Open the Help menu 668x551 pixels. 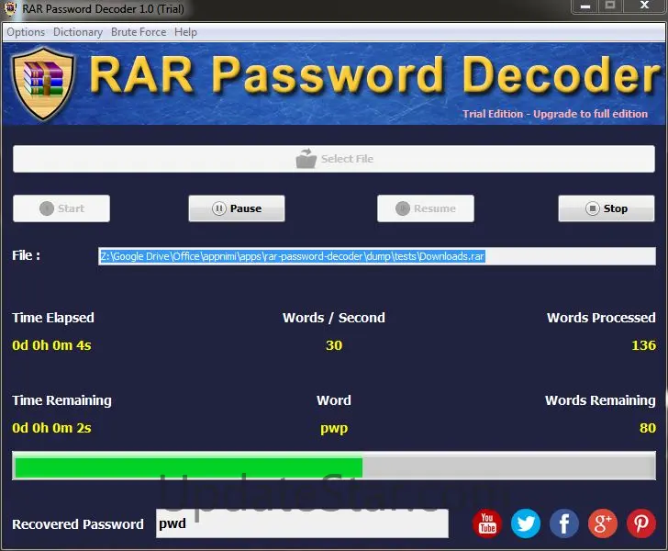(185, 32)
